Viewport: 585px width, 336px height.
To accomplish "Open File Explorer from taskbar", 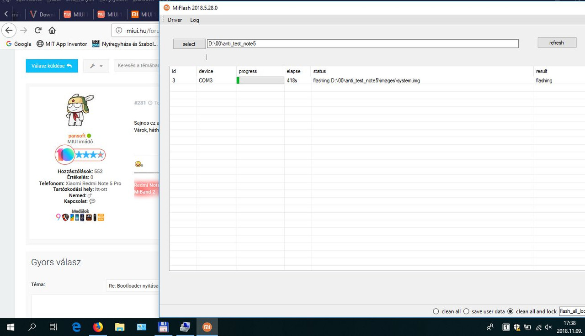I will tap(120, 327).
